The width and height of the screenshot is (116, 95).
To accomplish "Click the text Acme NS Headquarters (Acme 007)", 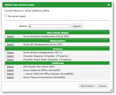I will tap(43, 44).
